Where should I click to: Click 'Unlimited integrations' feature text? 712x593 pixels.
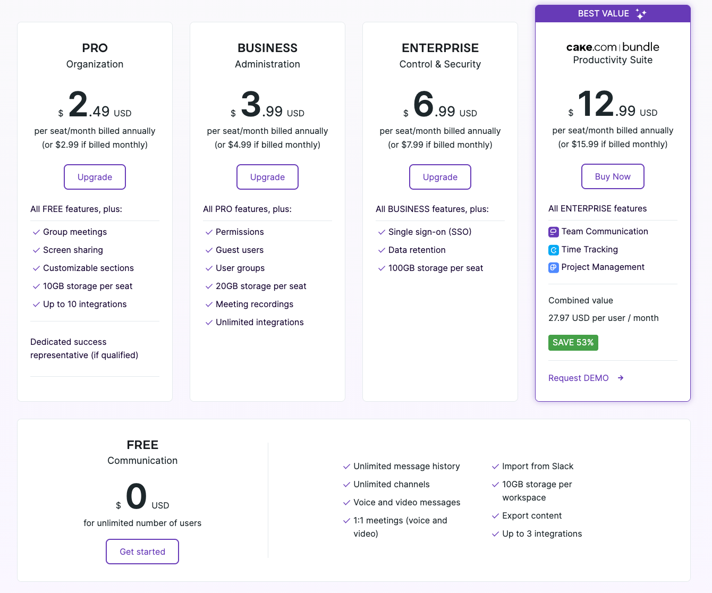pyautogui.click(x=260, y=323)
